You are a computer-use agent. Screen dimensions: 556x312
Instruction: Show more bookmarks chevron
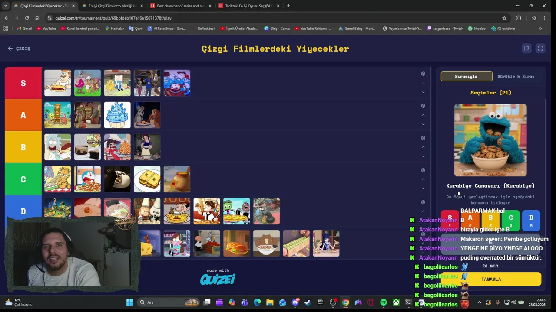click(540, 29)
